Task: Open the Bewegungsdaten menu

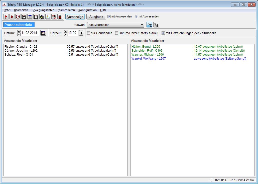Action: coord(43,10)
